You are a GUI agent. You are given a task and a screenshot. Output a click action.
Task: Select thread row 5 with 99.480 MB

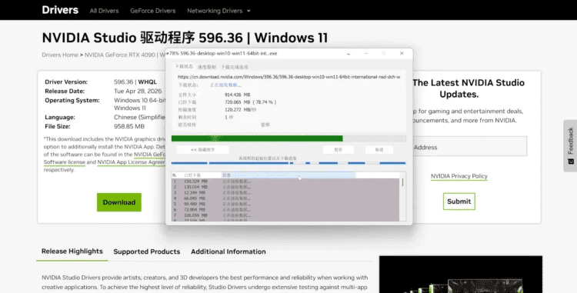pyautogui.click(x=285, y=204)
